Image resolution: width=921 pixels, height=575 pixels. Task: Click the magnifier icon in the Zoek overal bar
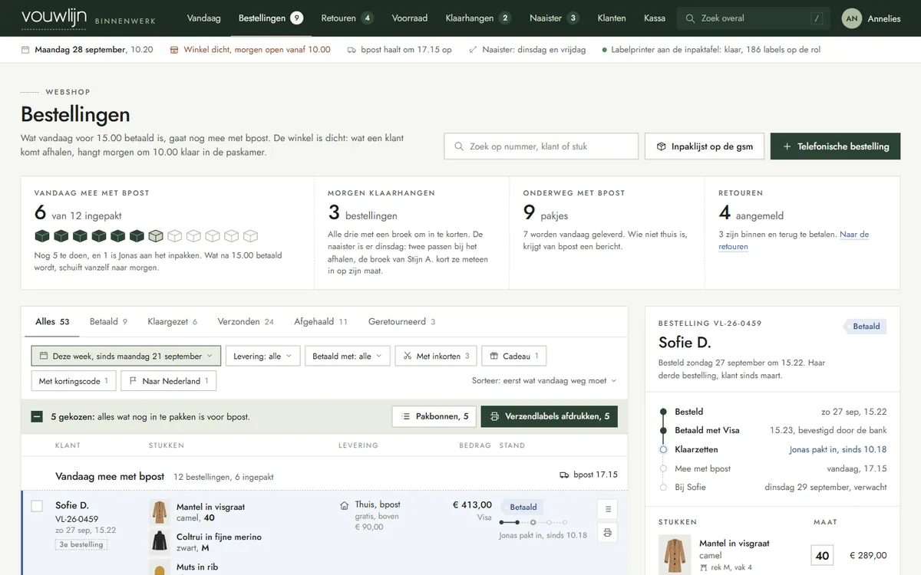690,18
